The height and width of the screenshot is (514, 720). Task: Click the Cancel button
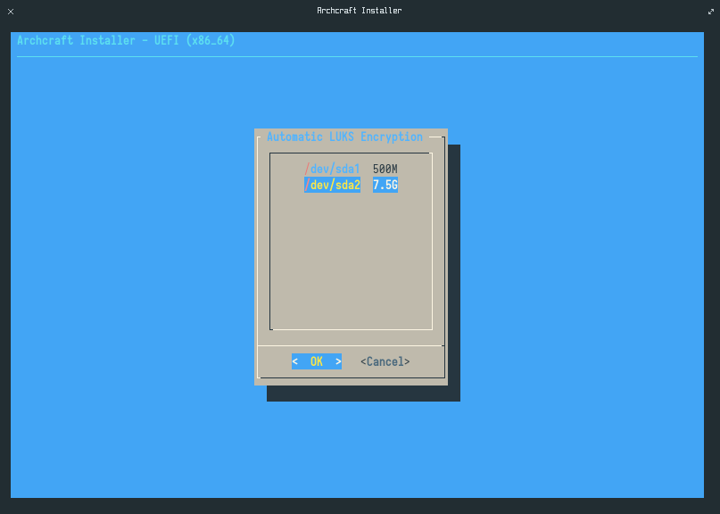tap(385, 361)
